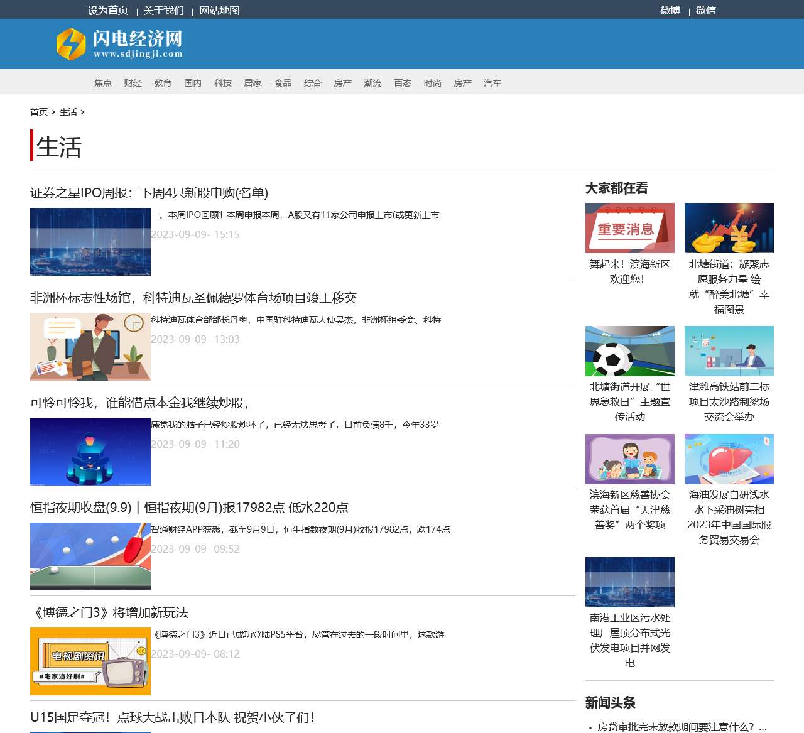The height and width of the screenshot is (733, 804).
Task: Click the children reading thumbnail
Action: click(x=630, y=459)
